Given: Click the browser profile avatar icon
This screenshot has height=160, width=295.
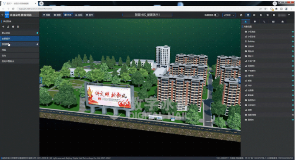Looking at the screenshot, I should pos(286,9).
